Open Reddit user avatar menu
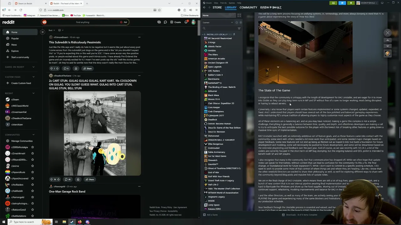Screen dimensions: 401x225 coord(193,22)
